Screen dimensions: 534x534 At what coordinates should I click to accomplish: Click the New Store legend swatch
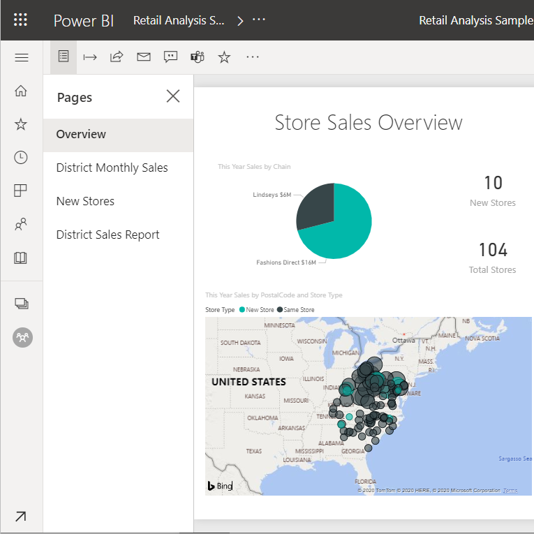pyautogui.click(x=242, y=309)
